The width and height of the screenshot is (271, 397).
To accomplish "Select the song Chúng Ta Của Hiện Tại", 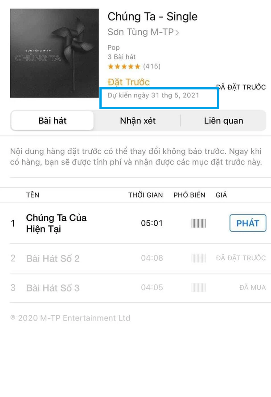I will (x=56, y=224).
